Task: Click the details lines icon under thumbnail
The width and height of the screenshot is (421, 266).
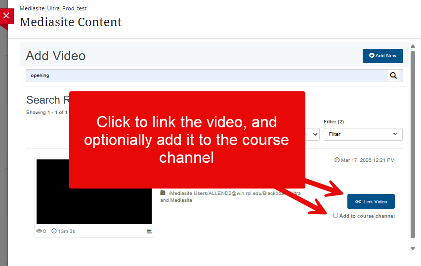Action: coord(149,231)
